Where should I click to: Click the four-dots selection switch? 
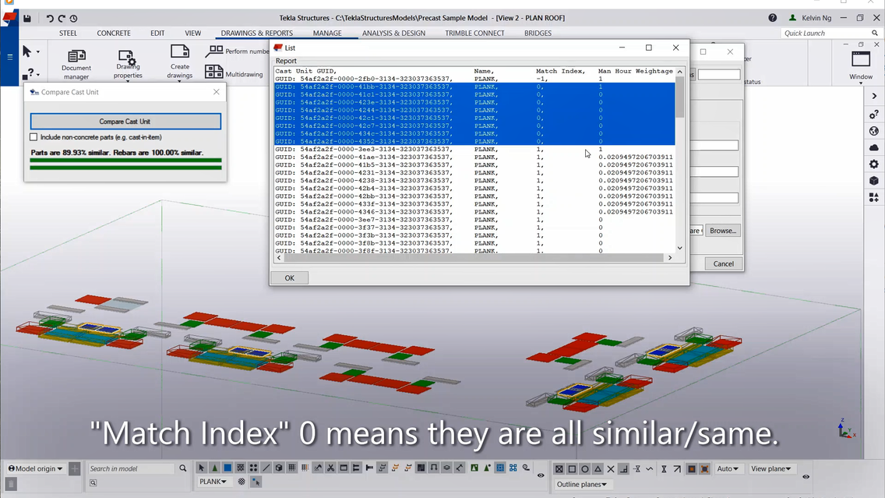pos(253,468)
